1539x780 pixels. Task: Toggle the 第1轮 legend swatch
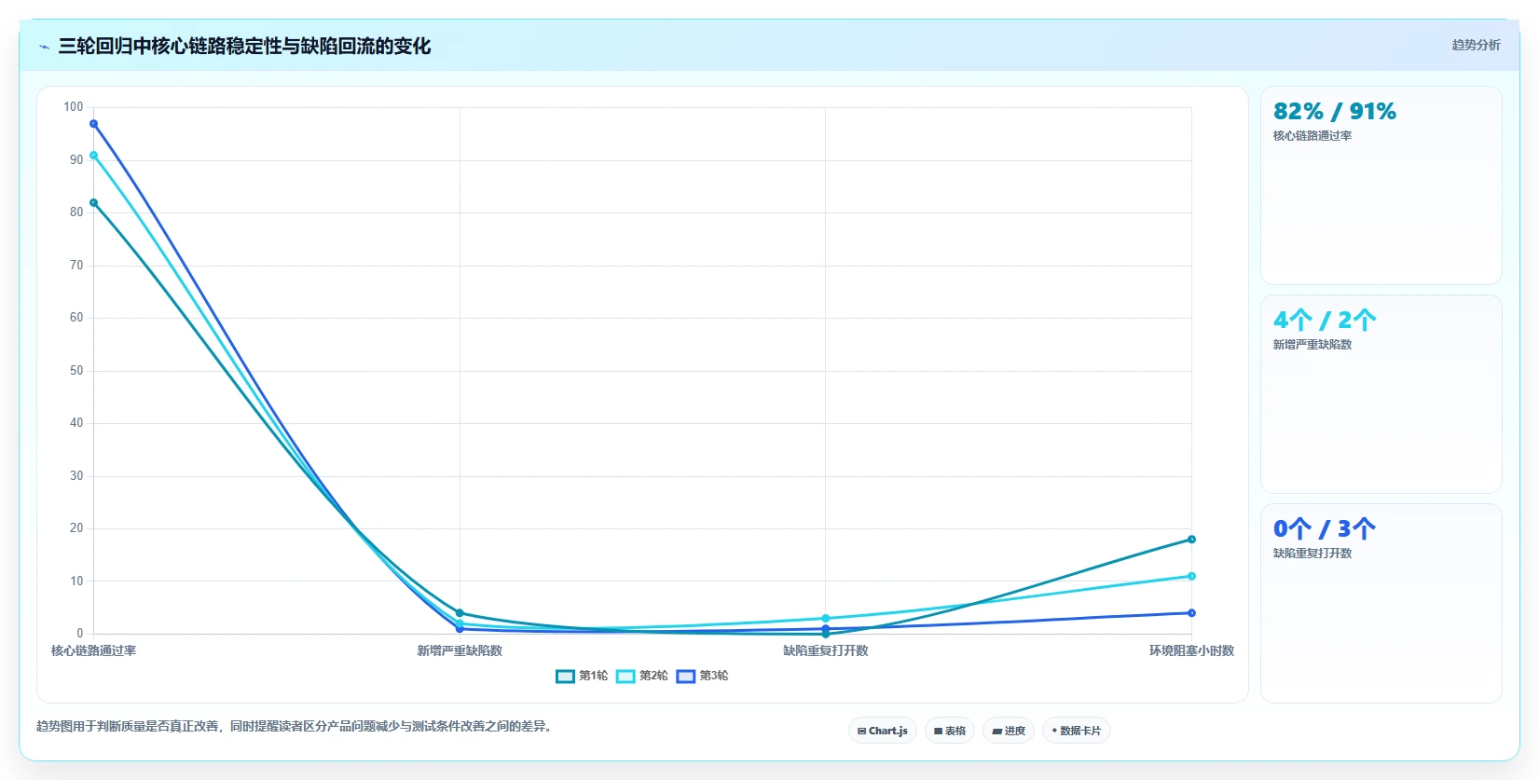(x=565, y=677)
